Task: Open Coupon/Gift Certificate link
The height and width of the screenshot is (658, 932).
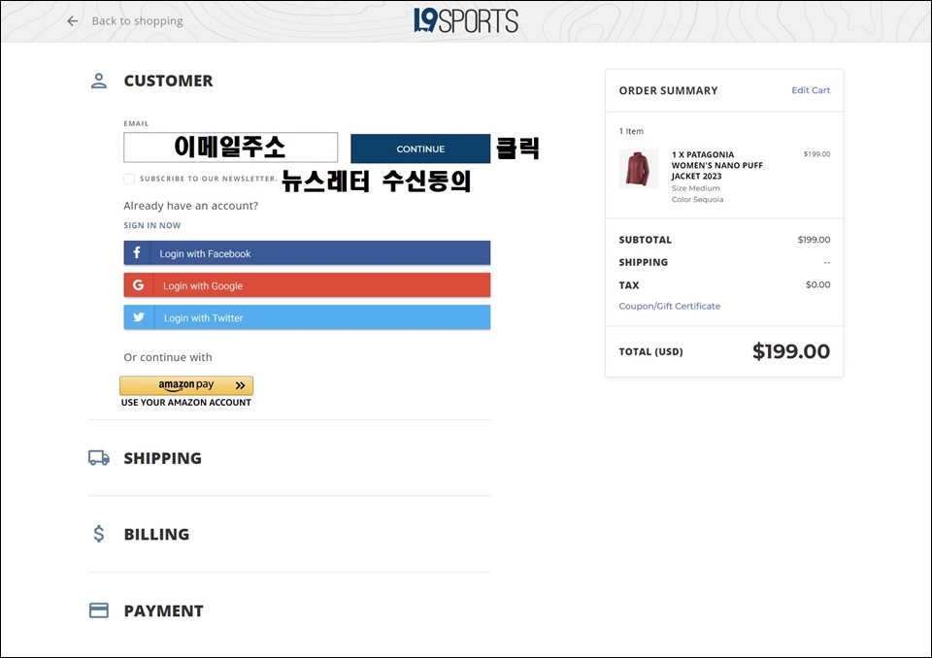Action: click(669, 306)
